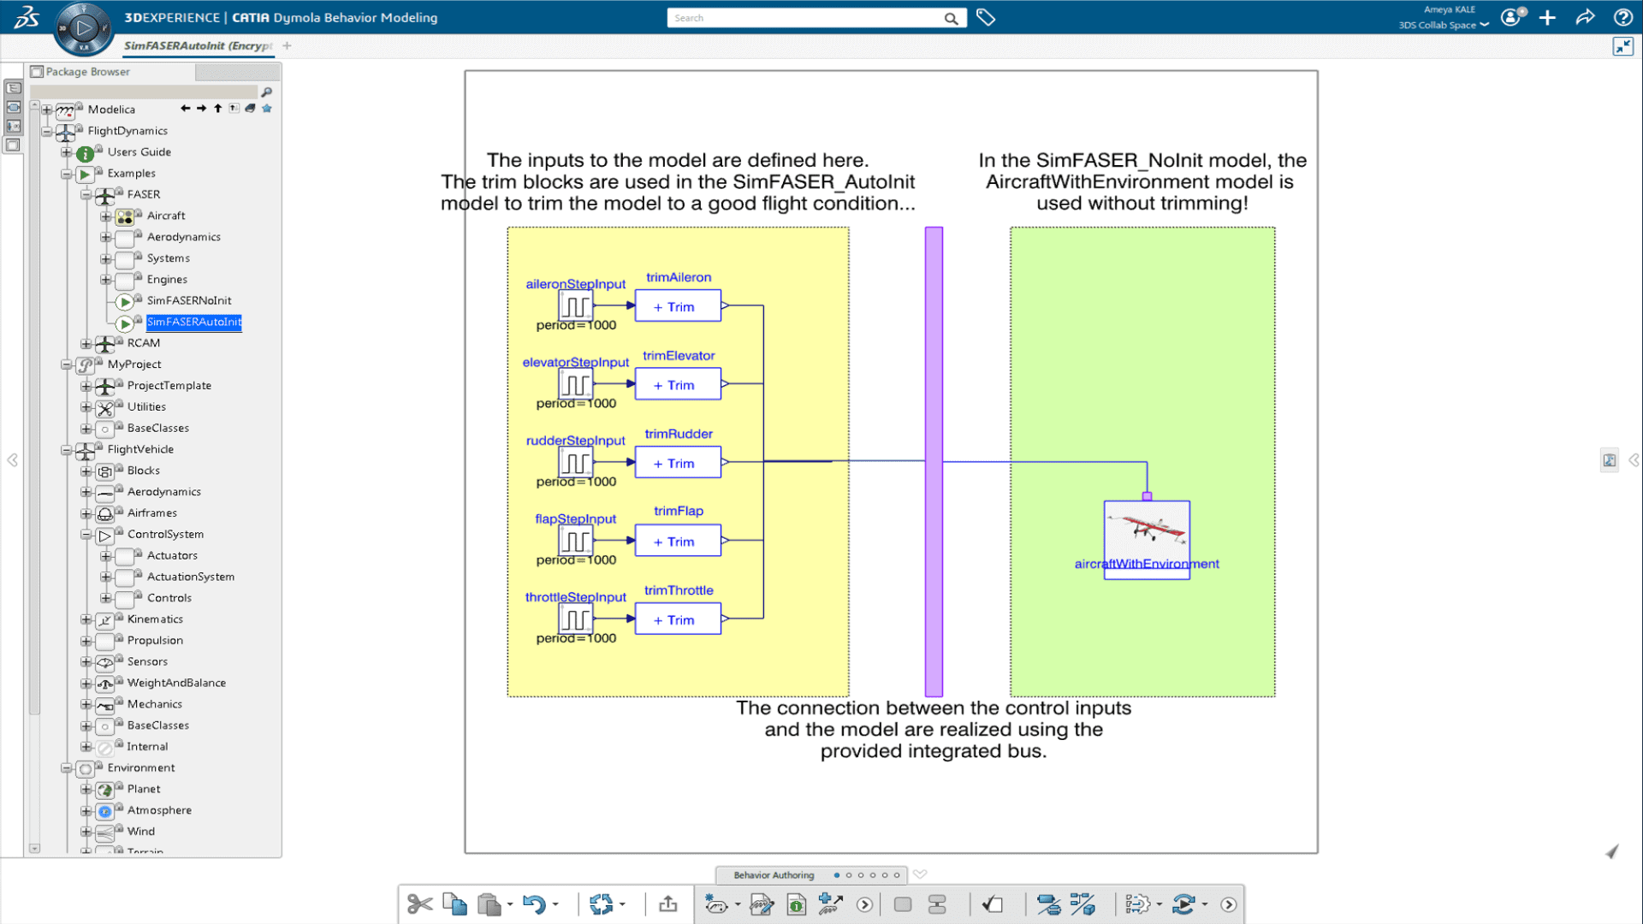Click the Undo arrow

click(x=534, y=904)
